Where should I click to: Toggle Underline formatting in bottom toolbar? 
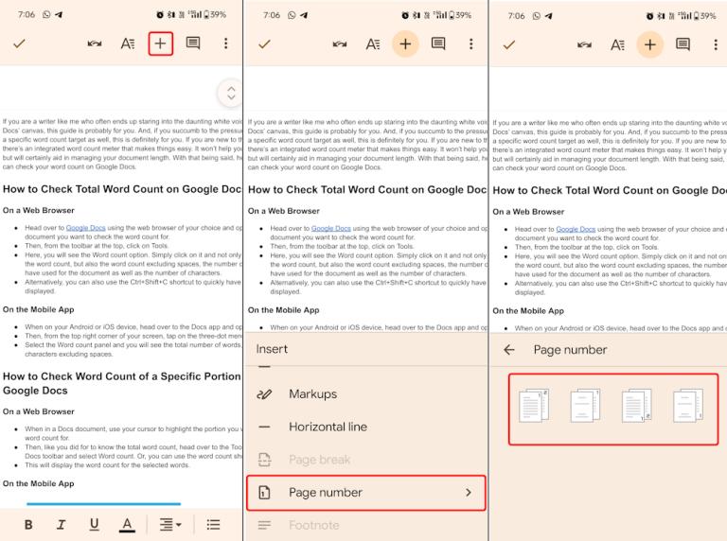[94, 524]
